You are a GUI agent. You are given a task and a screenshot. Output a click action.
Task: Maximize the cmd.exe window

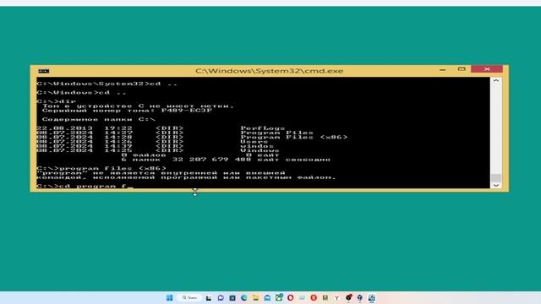tap(462, 69)
